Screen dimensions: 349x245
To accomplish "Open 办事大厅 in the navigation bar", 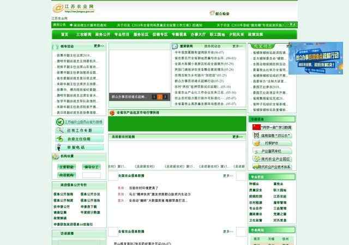I will pos(198,34).
